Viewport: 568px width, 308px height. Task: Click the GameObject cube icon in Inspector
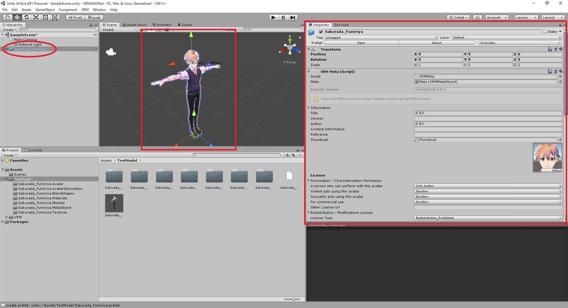pyautogui.click(x=311, y=32)
